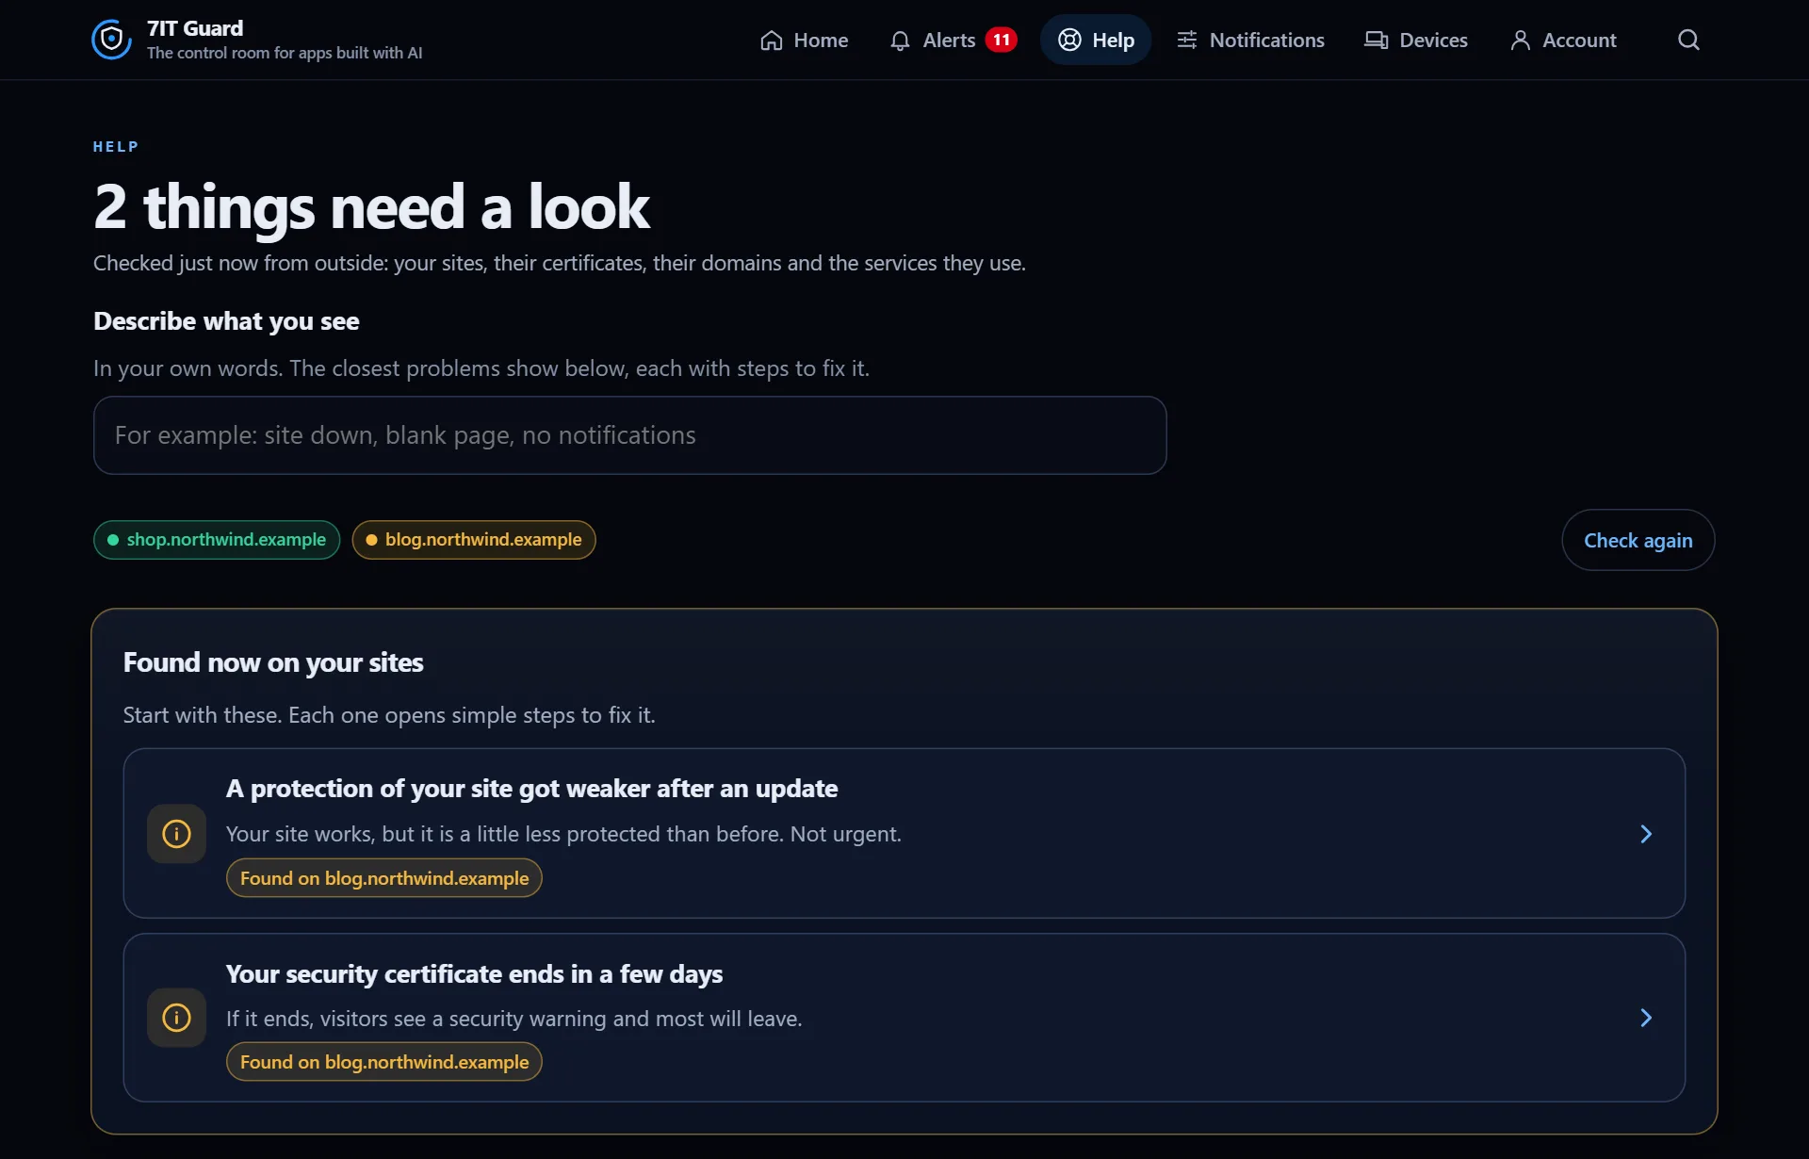
Task: Expand chevron on protection got weaker card
Action: pos(1646,834)
